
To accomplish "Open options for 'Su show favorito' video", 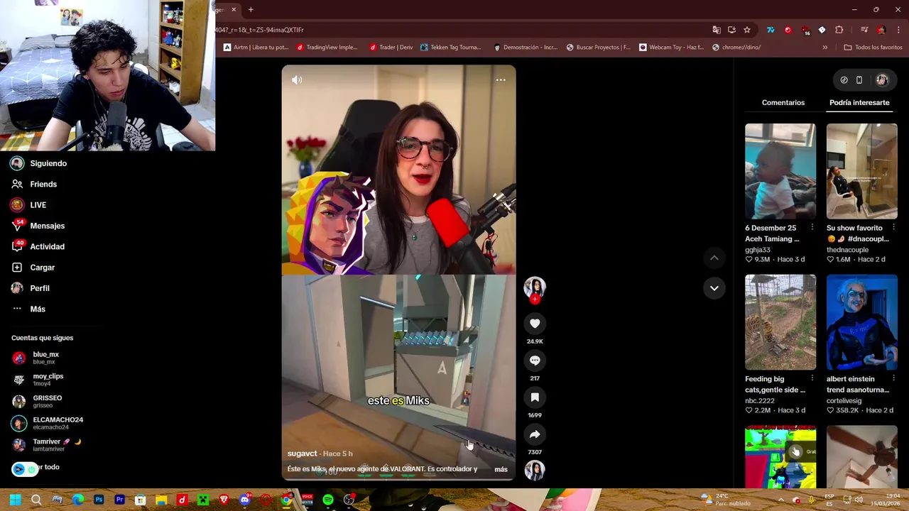I will click(x=893, y=228).
